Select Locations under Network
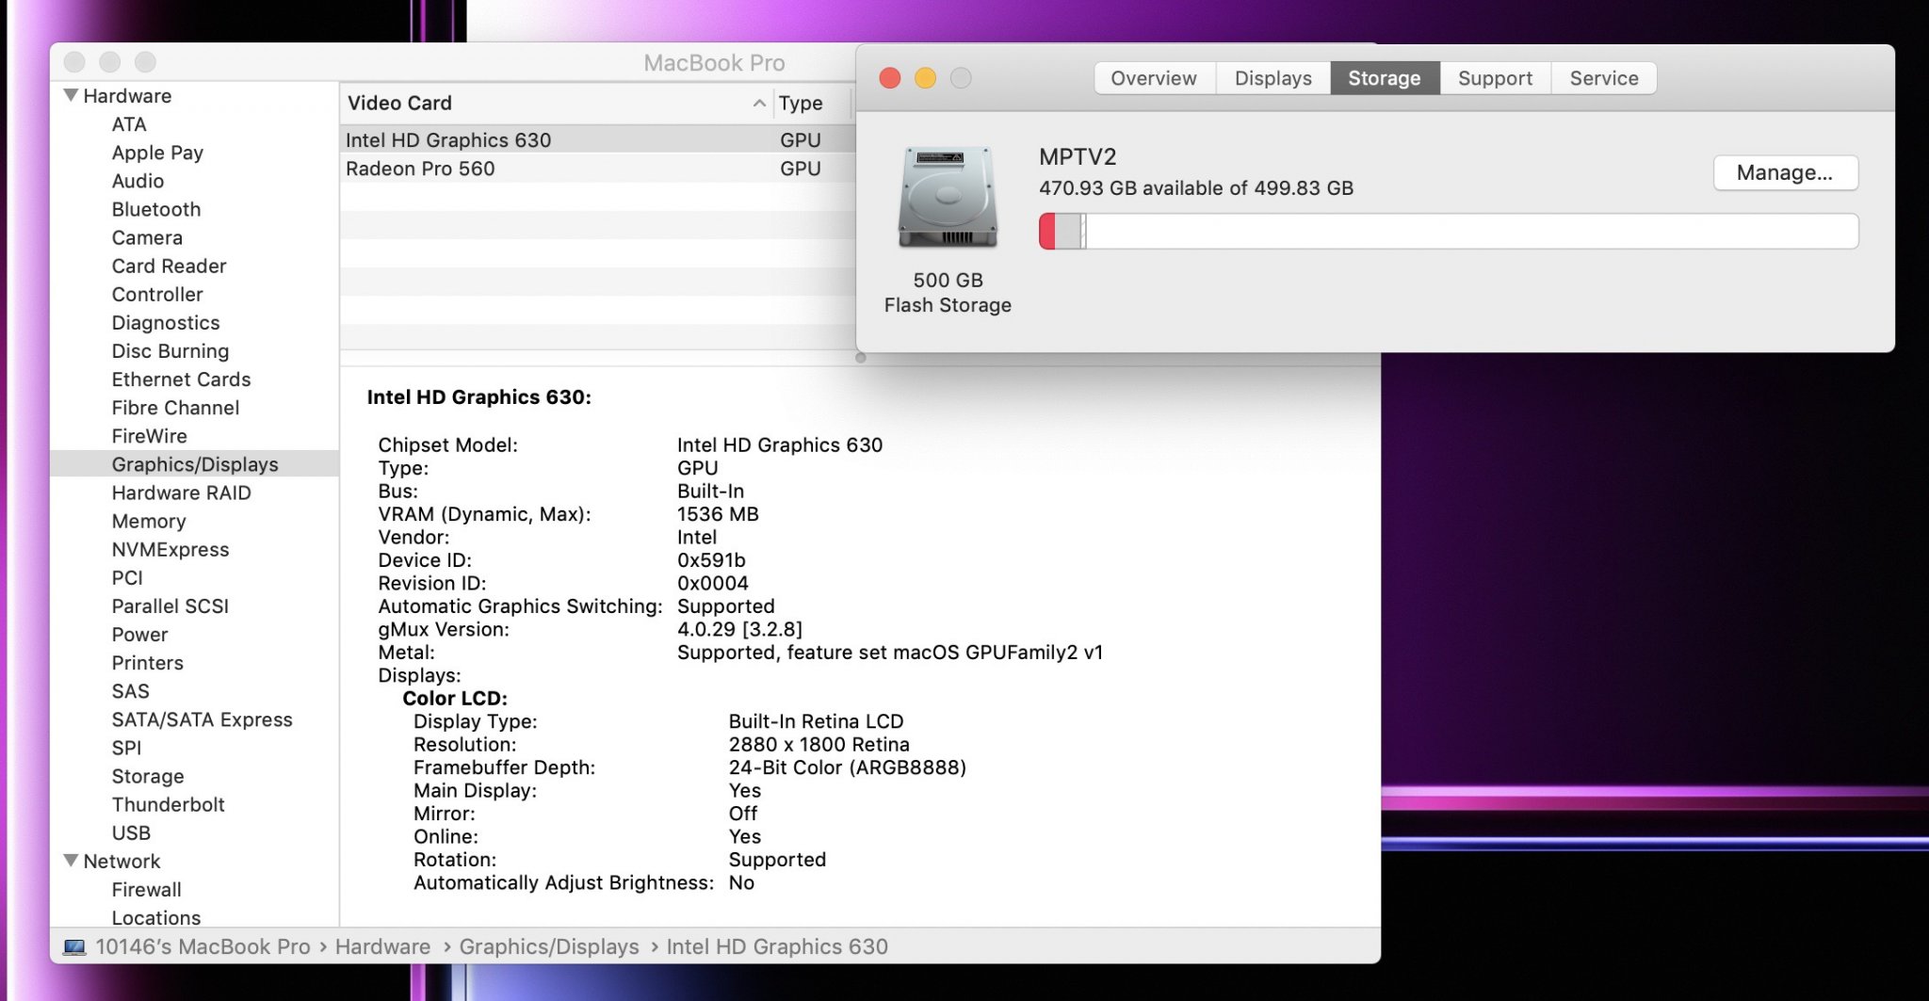 point(156,916)
